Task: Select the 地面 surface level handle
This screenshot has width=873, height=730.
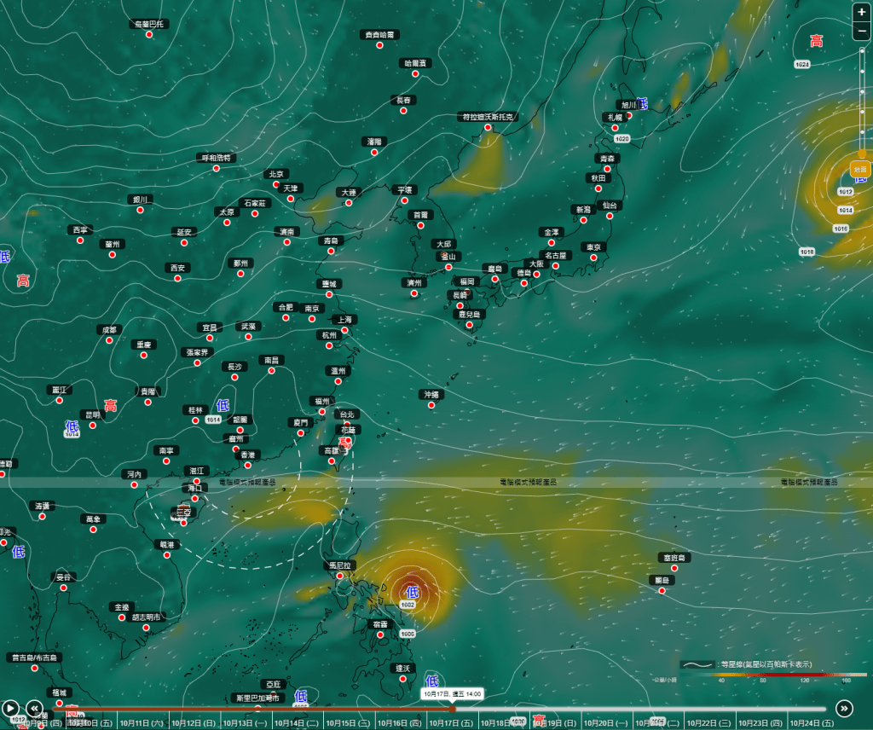Action: click(x=861, y=169)
